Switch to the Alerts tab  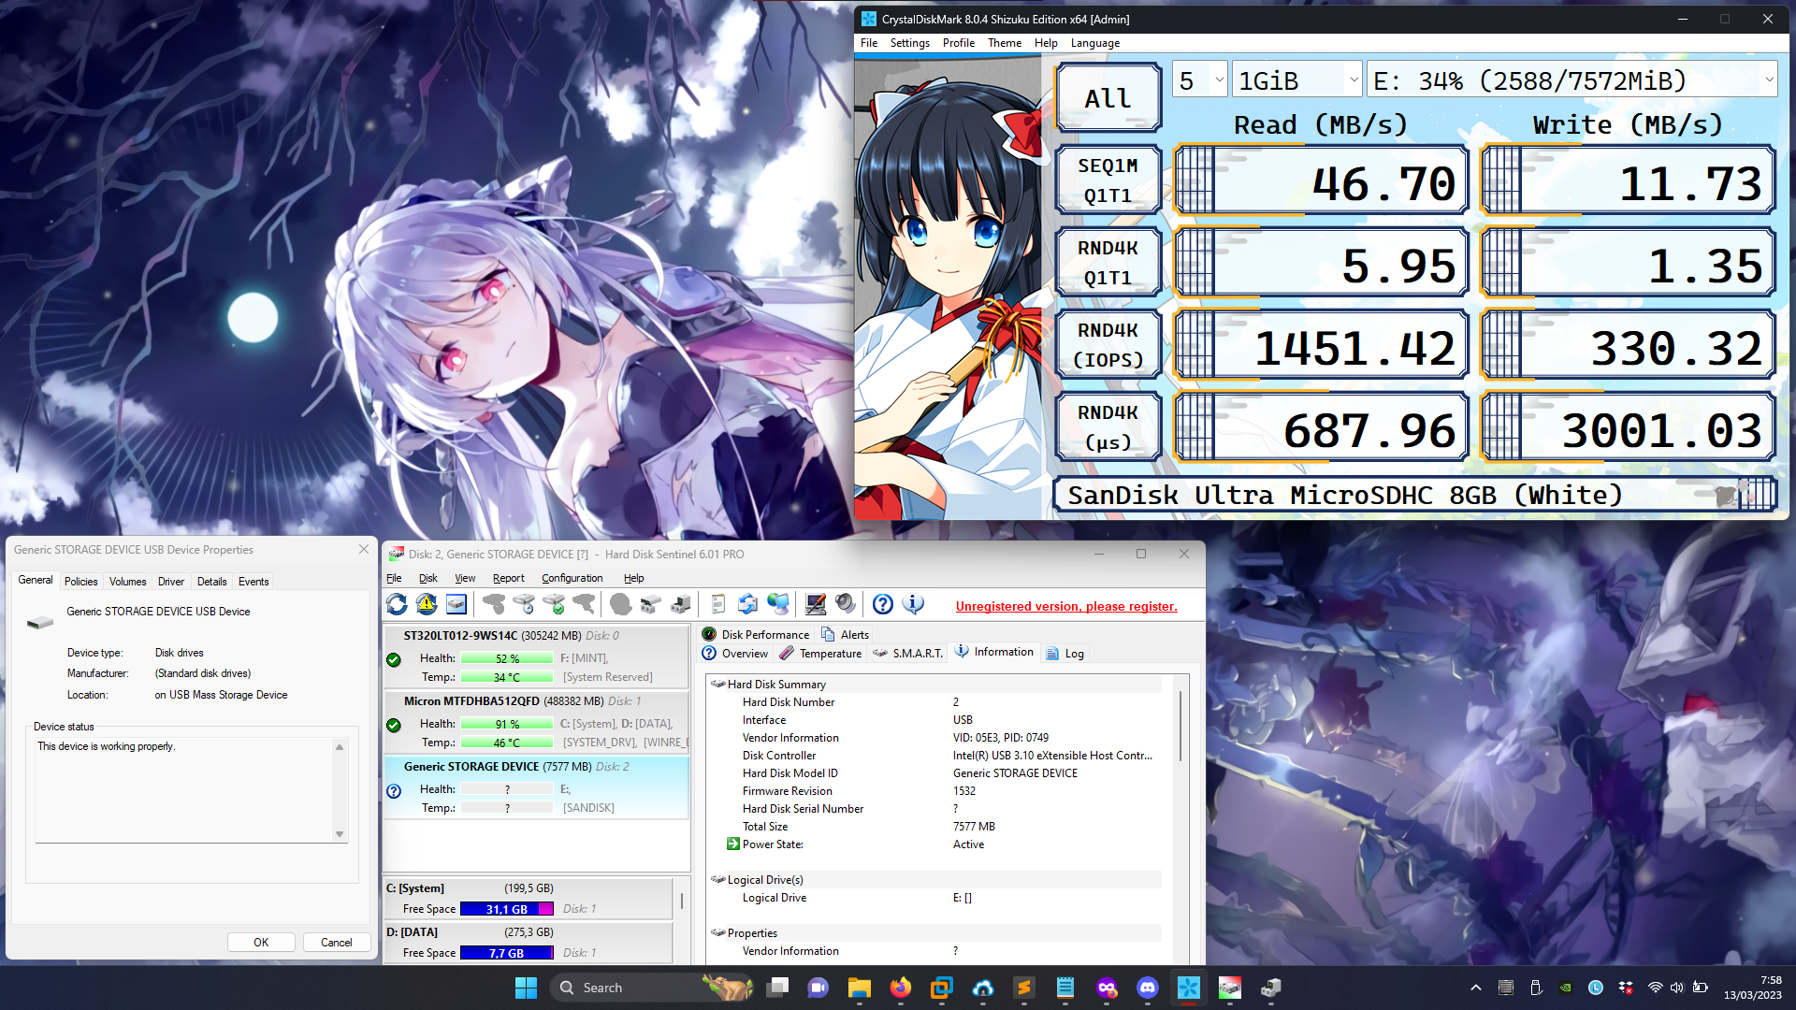(x=845, y=634)
